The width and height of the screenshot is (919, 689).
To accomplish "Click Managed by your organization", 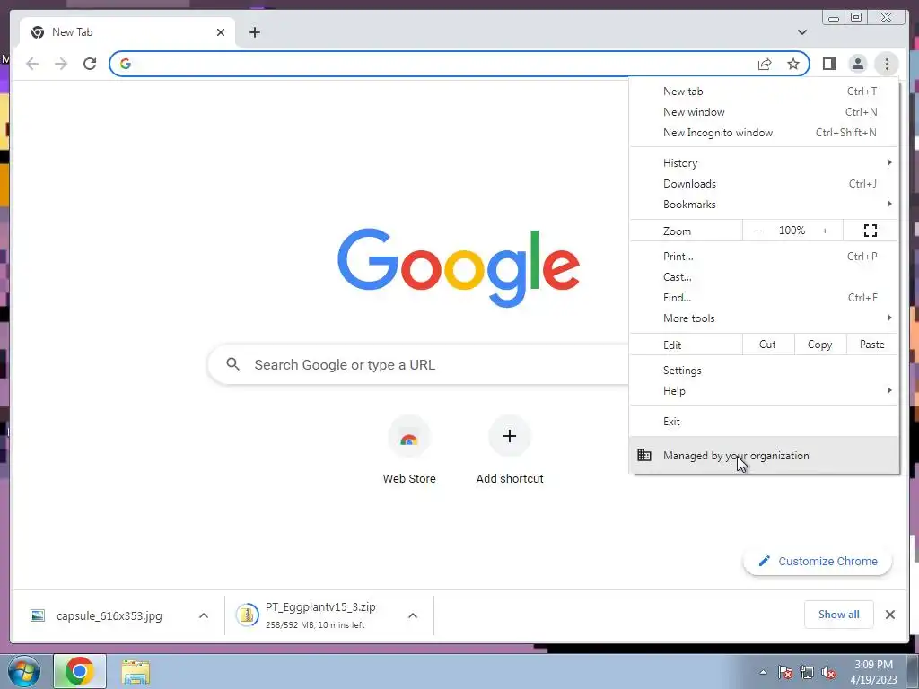I will click(765, 455).
